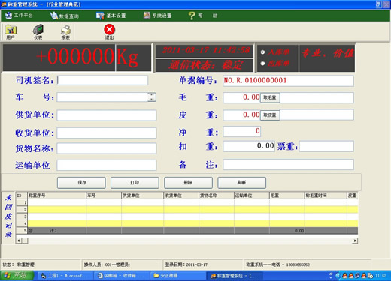
Task: Click the 车号 input field
Action: pyautogui.click(x=103, y=97)
